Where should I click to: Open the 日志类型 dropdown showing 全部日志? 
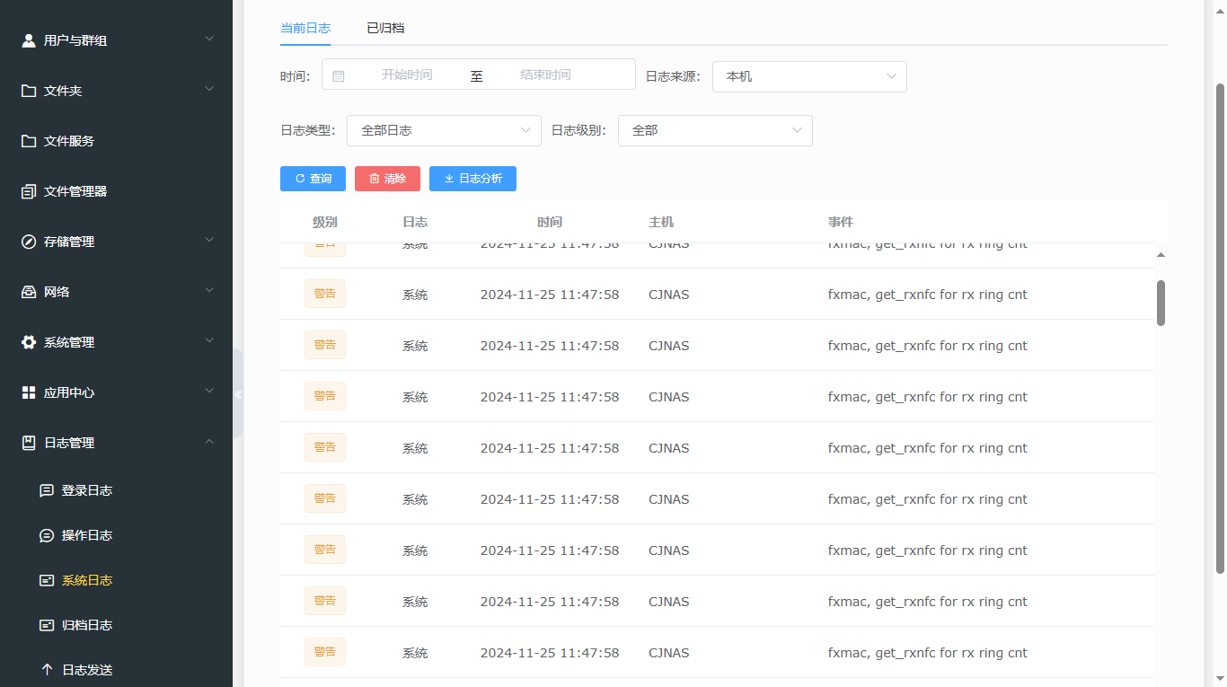pyautogui.click(x=444, y=130)
